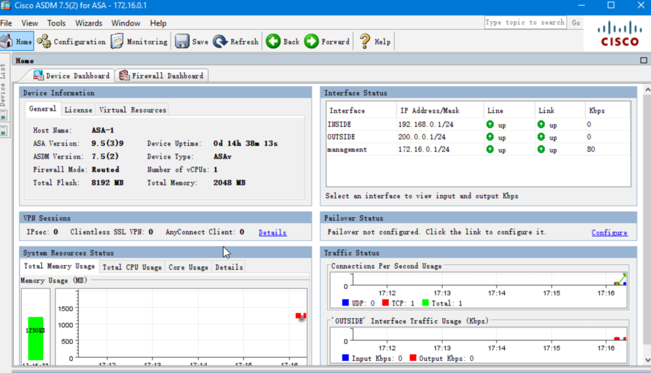Show the Total CPU Usage tab
Viewport: 651px width, 373px height.
pyautogui.click(x=132, y=268)
